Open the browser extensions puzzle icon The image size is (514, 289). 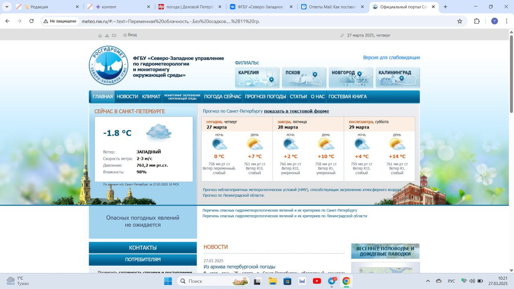click(x=477, y=21)
